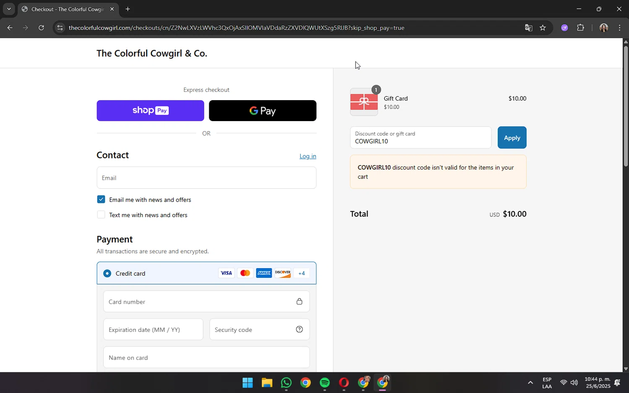Viewport: 629px width, 393px height.
Task: Open WhatsApp from the taskbar
Action: [286, 383]
